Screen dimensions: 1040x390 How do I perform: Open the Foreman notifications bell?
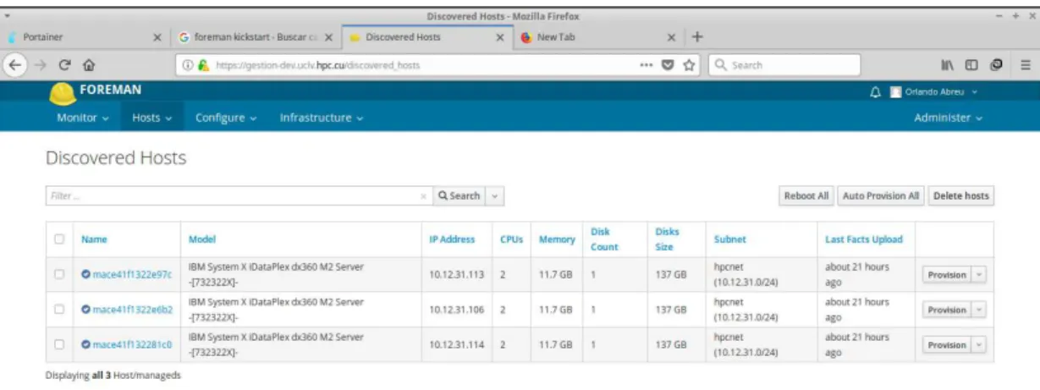[876, 92]
